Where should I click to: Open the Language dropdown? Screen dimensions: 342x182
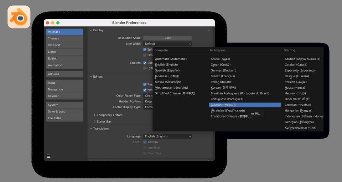tap(167, 136)
